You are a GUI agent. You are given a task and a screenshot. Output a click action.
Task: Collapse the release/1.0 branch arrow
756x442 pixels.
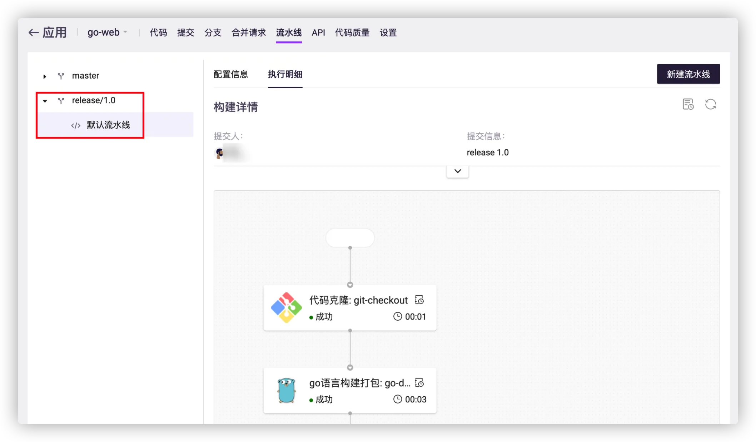(45, 101)
